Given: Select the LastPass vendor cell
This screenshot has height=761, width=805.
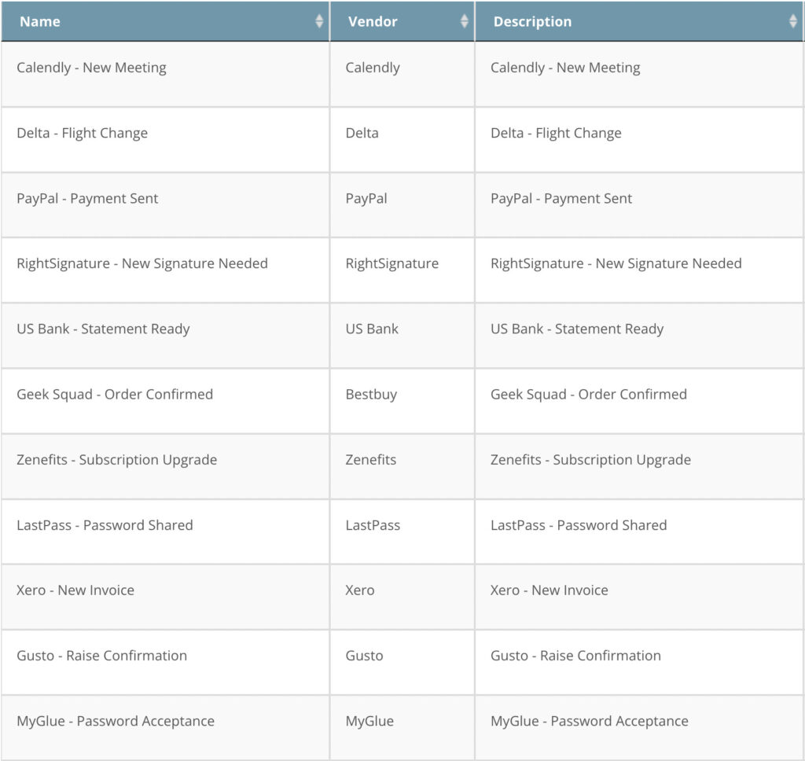Looking at the screenshot, I should pyautogui.click(x=373, y=524).
